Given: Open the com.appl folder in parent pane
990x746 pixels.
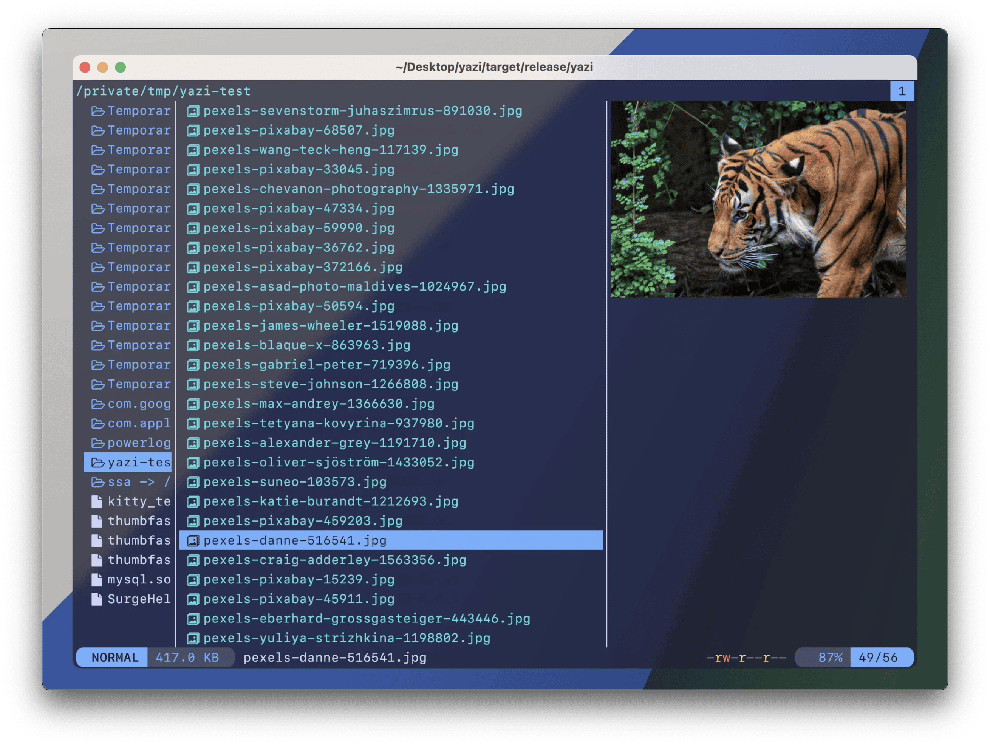Looking at the screenshot, I should (x=139, y=424).
